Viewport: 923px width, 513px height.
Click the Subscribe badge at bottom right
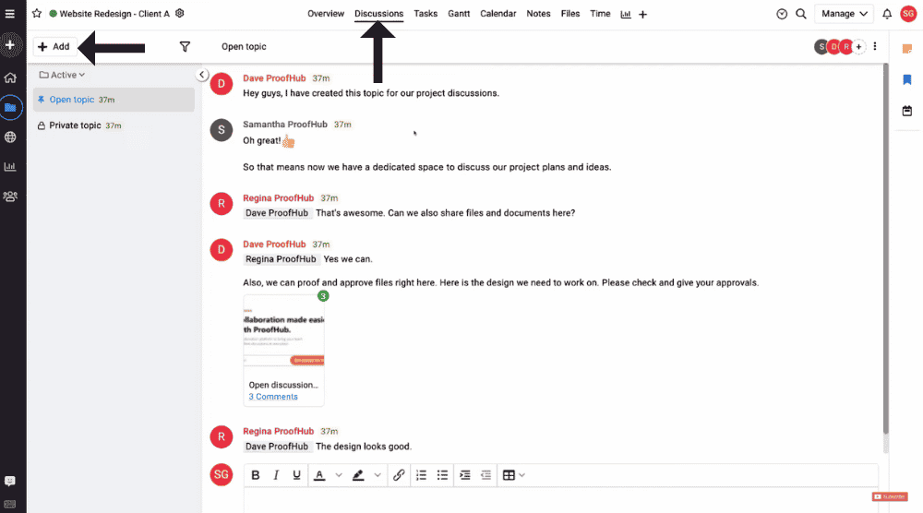tap(890, 496)
